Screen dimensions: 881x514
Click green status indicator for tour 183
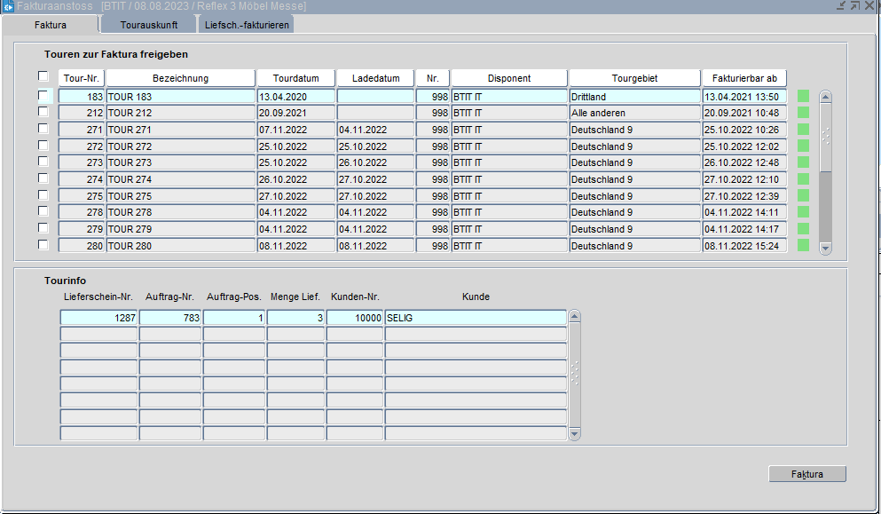[x=803, y=96]
